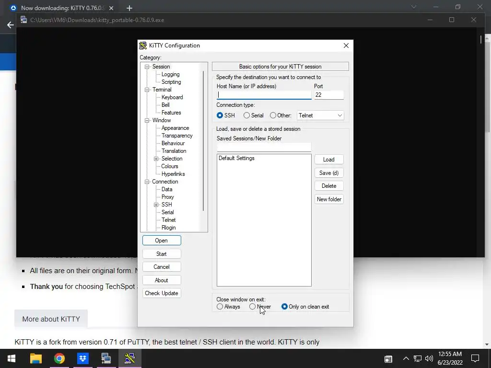Go back with browser back arrow

point(11,25)
